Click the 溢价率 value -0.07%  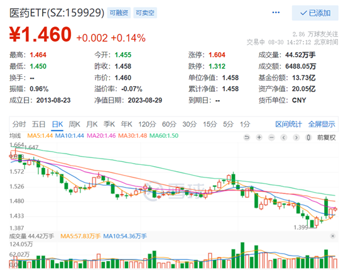pos(132,89)
